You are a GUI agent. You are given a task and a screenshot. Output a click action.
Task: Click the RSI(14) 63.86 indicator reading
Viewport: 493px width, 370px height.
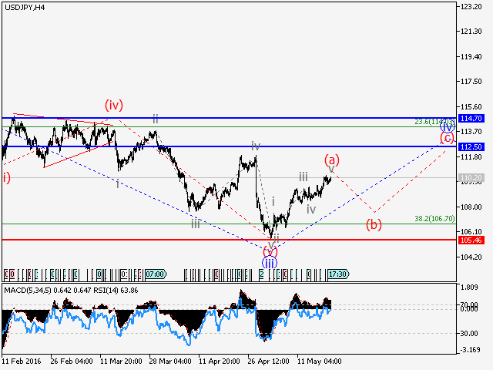(116, 291)
